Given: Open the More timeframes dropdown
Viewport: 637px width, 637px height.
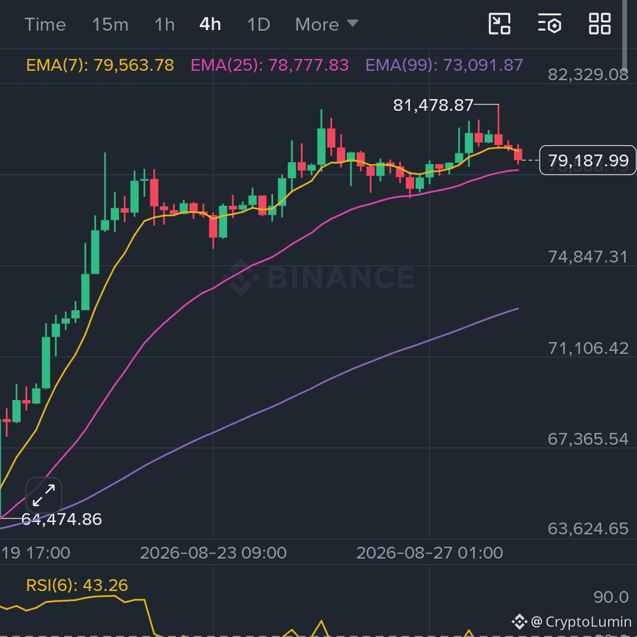Looking at the screenshot, I should pos(327,25).
